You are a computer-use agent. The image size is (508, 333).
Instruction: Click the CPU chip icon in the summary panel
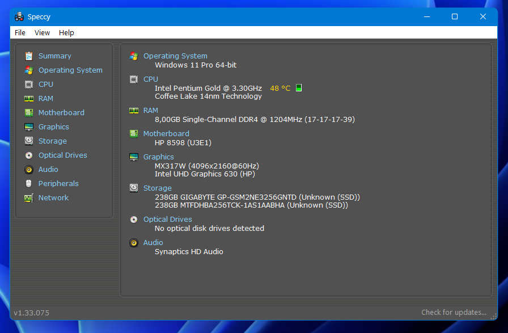(x=134, y=79)
